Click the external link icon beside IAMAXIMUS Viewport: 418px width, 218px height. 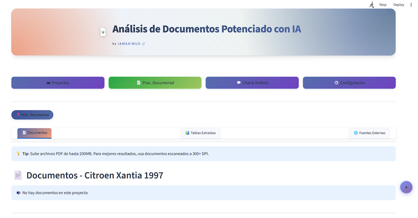pos(143,44)
